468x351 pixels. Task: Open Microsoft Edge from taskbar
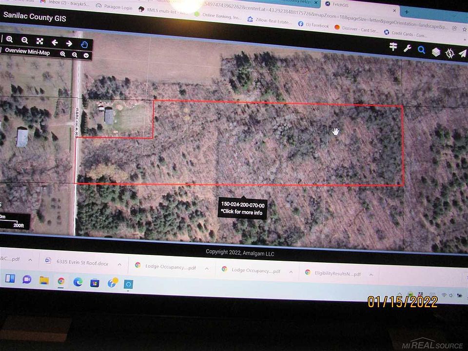click(x=78, y=282)
